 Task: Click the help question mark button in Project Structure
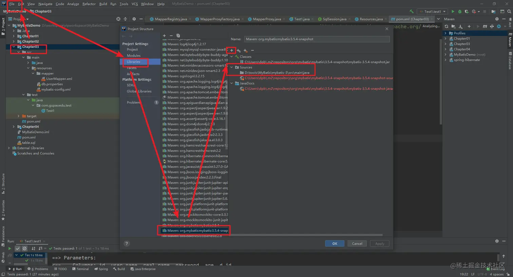tap(127, 244)
